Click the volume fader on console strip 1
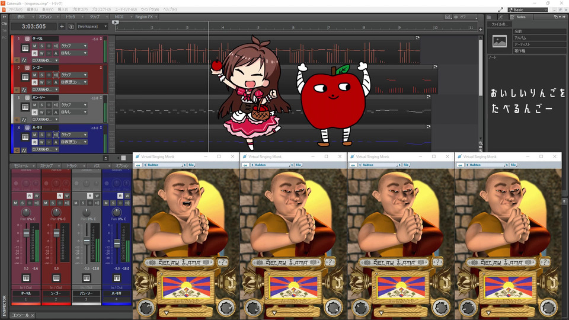569x320 pixels. click(26, 233)
